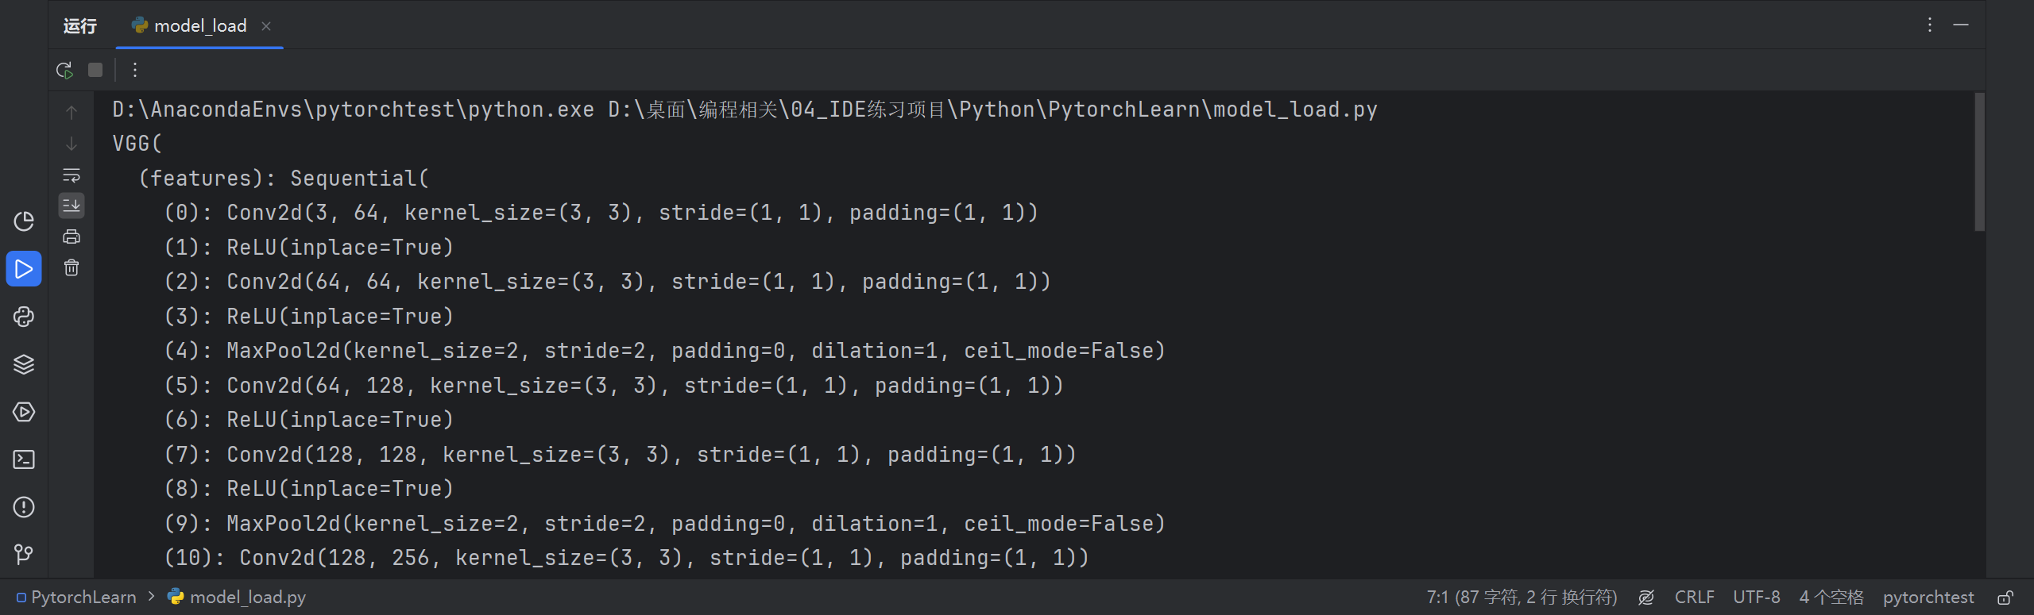This screenshot has width=2034, height=615.
Task: Switch pytorchtest Python interpreter
Action: point(1928,597)
